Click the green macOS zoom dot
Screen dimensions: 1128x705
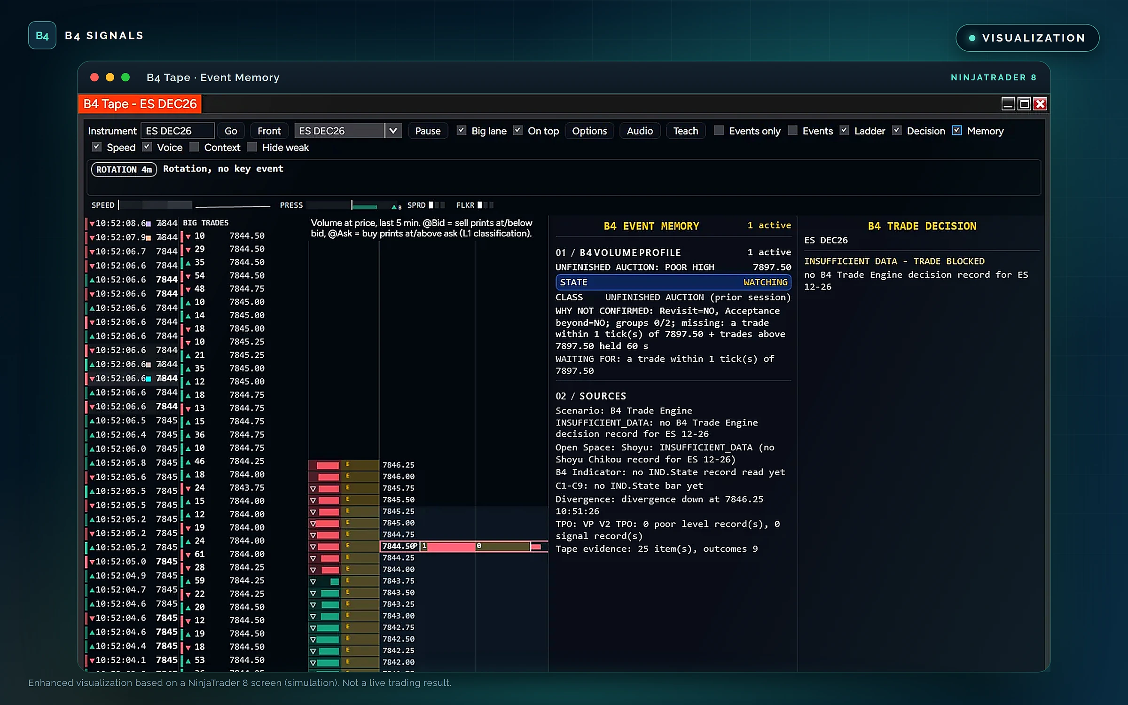coord(125,77)
